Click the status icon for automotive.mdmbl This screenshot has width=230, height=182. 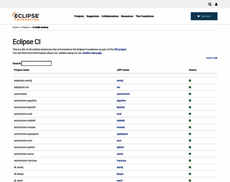tap(190, 120)
